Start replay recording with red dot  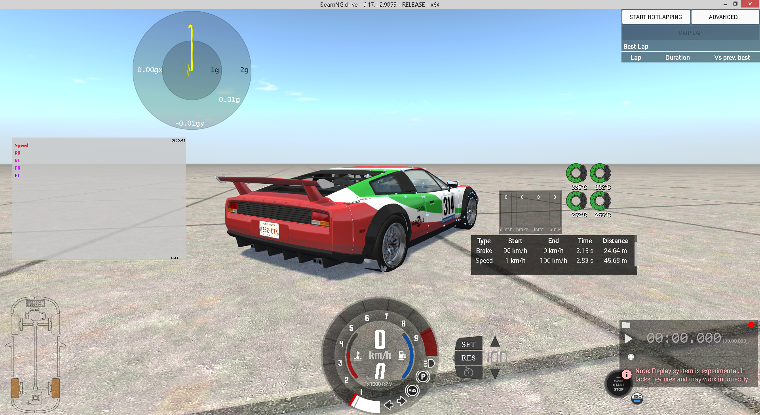(751, 325)
